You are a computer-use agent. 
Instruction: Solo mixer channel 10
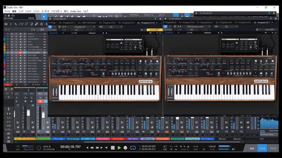pos(32,97)
